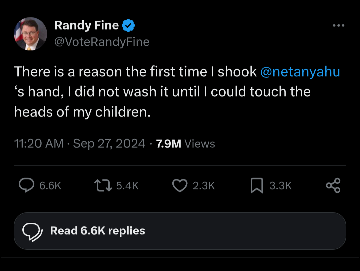Viewport: 360px width, 271px height.
Task: Click the 6.6K reply count
Action: coord(50,186)
